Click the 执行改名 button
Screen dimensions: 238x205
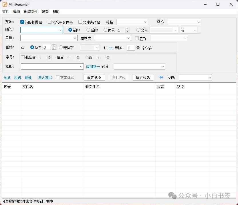pos(143,78)
